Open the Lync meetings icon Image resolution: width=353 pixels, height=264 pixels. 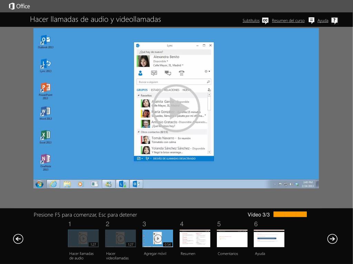pyautogui.click(x=154, y=73)
